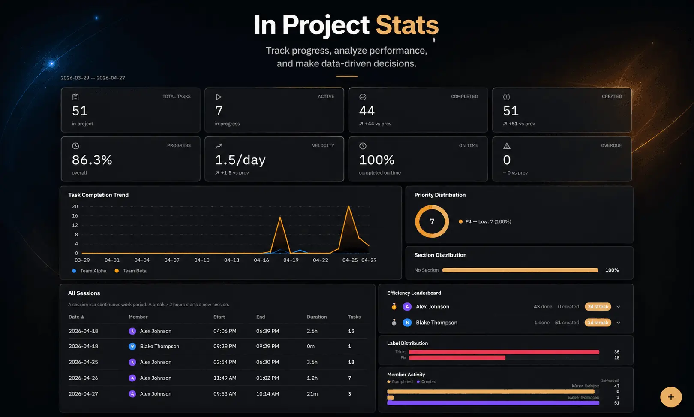Click the floating orange plus button
This screenshot has width=694, height=417.
coord(671,397)
